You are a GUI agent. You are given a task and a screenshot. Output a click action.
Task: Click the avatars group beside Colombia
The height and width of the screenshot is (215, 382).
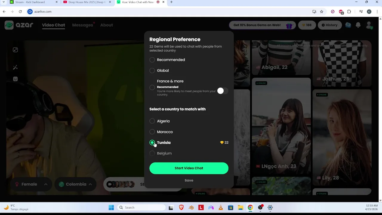tap(121, 184)
